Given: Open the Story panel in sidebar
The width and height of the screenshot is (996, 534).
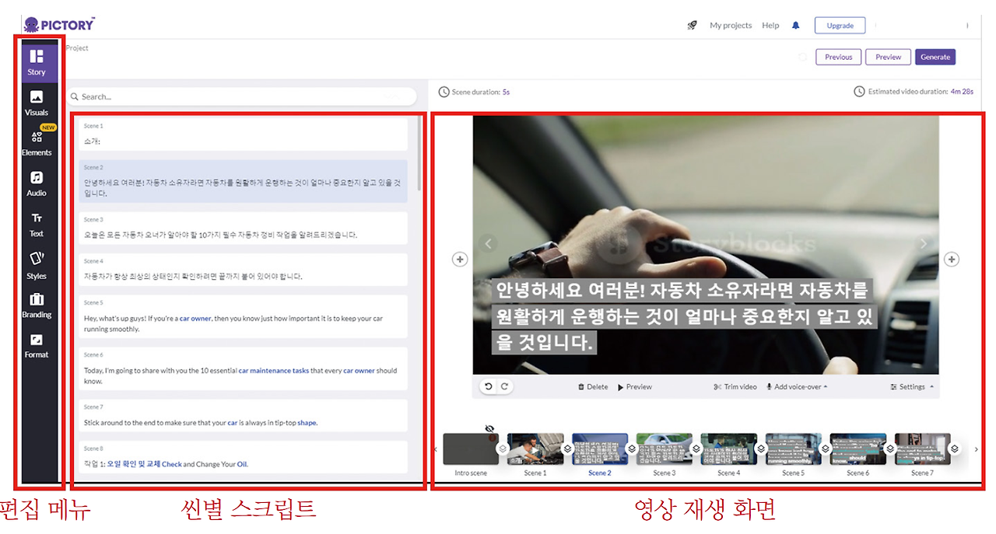Looking at the screenshot, I should pos(37,63).
